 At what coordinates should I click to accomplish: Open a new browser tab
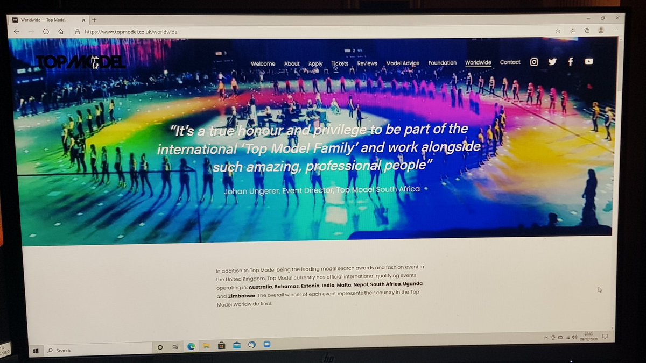[94, 19]
